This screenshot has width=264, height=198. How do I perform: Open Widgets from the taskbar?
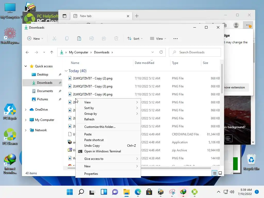[104, 192]
